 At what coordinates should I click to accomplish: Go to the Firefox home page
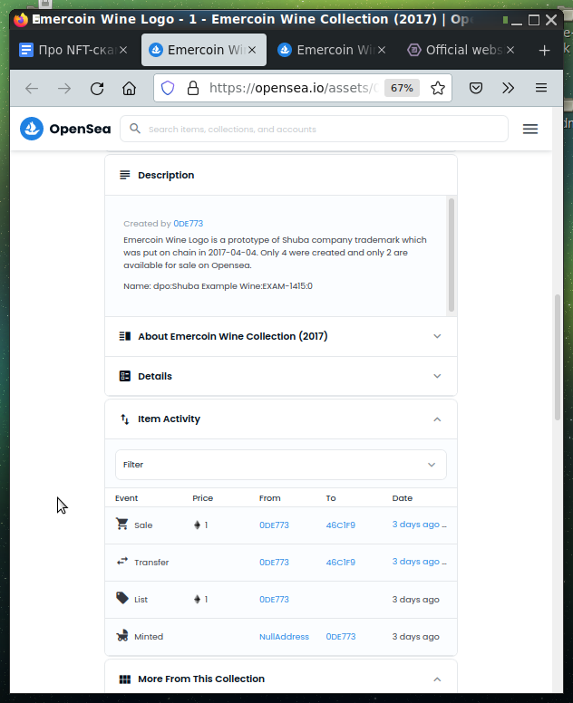click(x=130, y=88)
